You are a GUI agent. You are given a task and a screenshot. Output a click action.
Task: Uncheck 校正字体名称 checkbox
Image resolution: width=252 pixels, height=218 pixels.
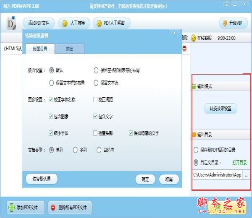51,100
